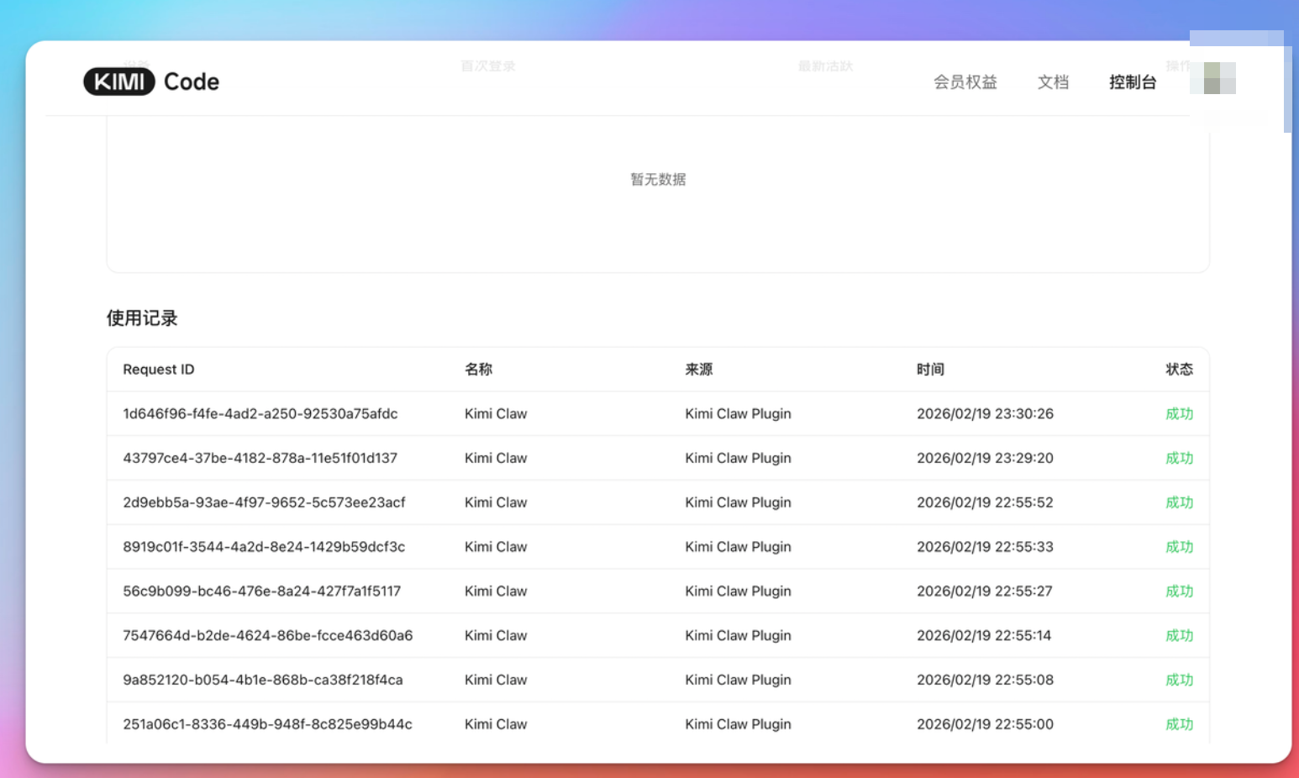
Task: Click the timestamp 2026/02/19 22:55:52
Action: click(x=985, y=502)
